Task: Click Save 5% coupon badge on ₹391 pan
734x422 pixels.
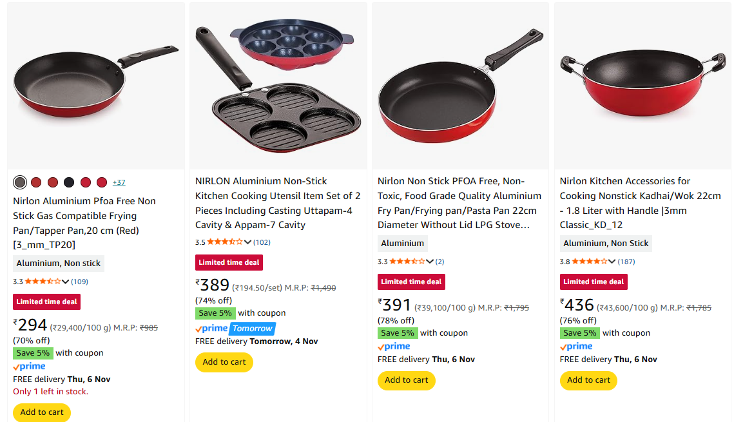Action: click(x=397, y=333)
